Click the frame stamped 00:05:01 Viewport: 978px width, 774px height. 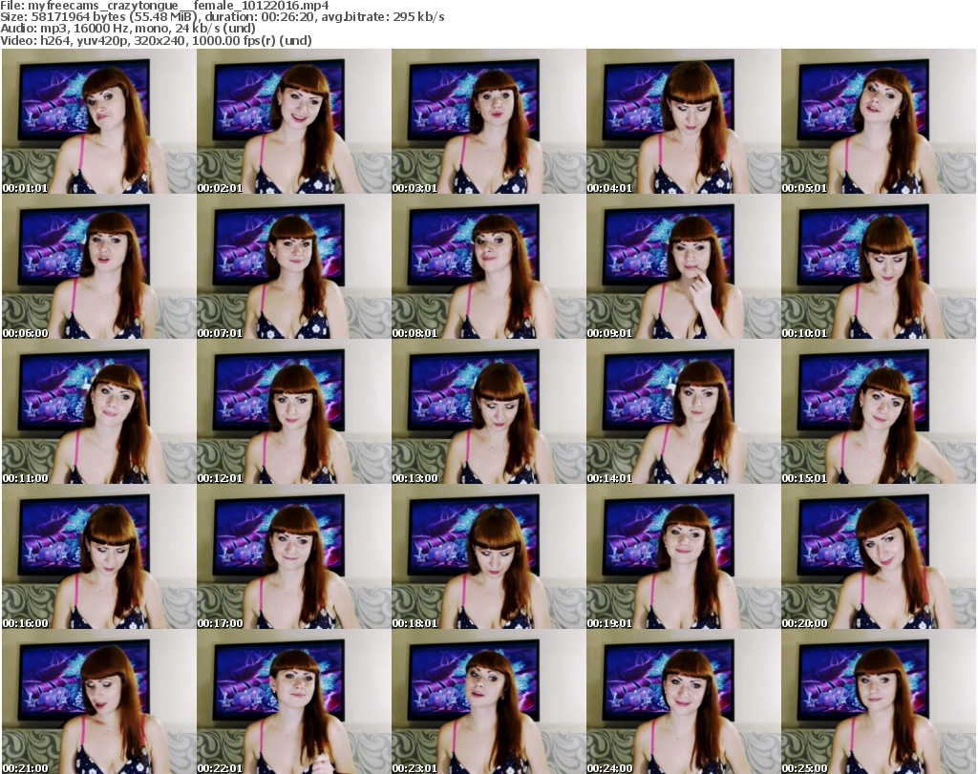(x=879, y=121)
